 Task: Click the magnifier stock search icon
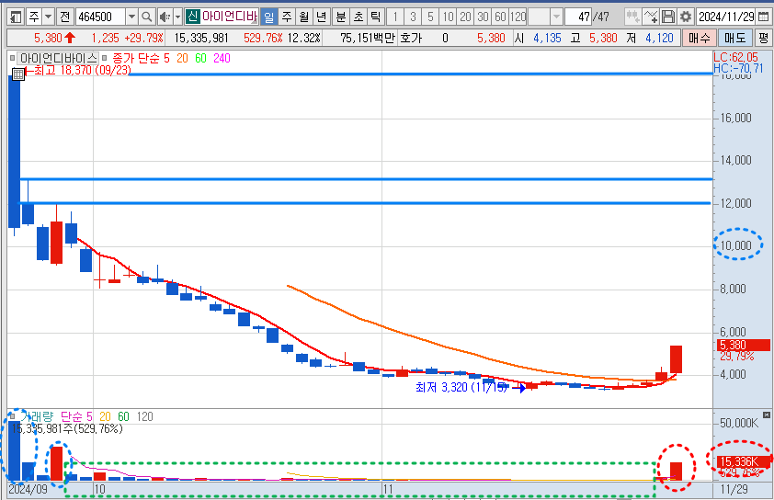[x=146, y=17]
